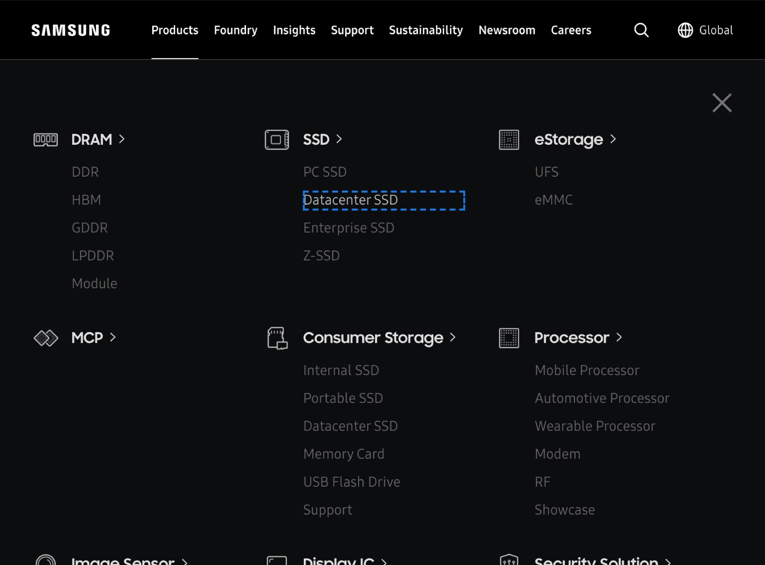Click the Display IC icon
This screenshot has width=765, height=565.
pos(277,560)
